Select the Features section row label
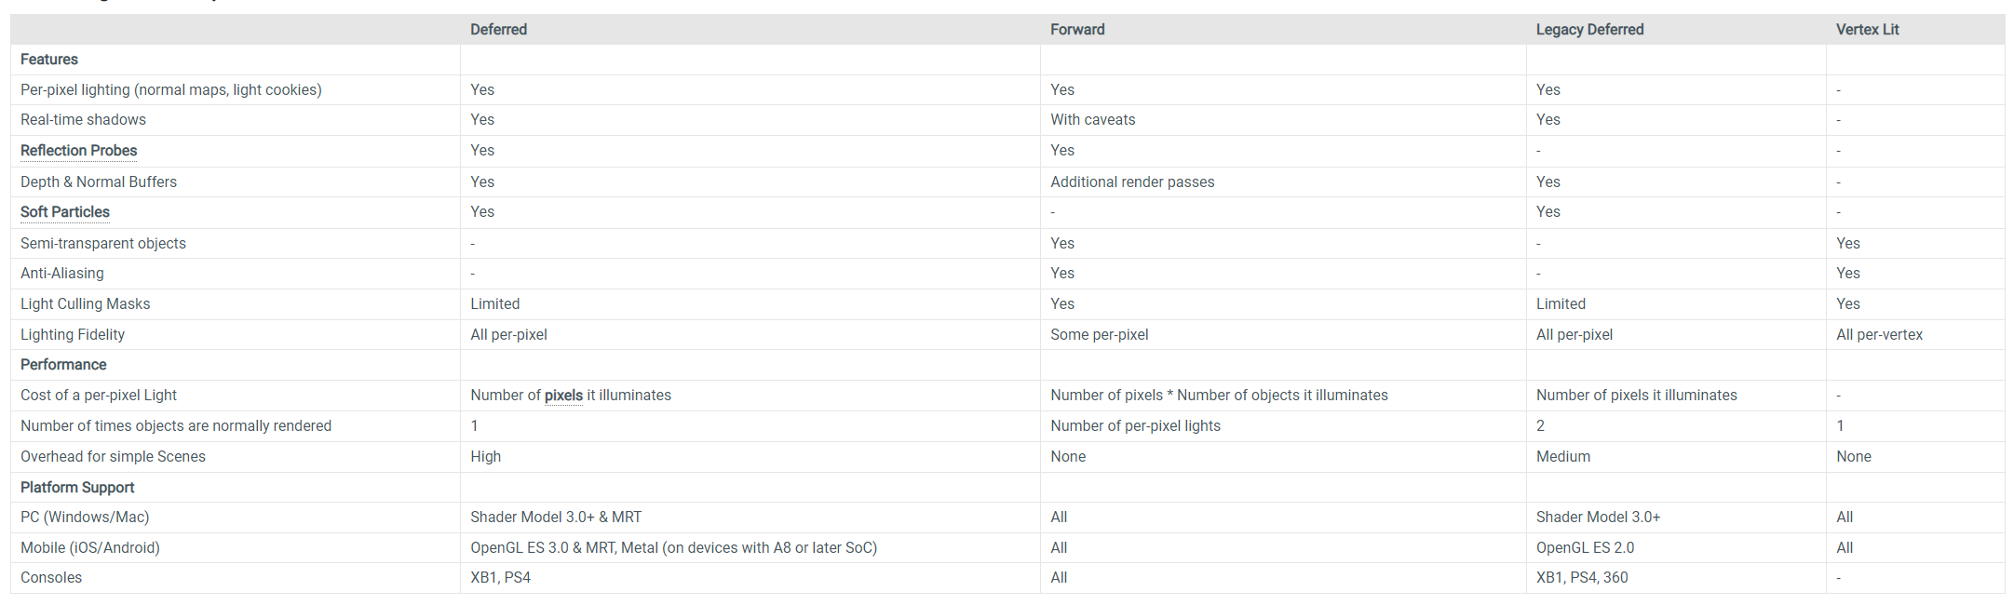The height and width of the screenshot is (605, 2014). click(x=49, y=60)
